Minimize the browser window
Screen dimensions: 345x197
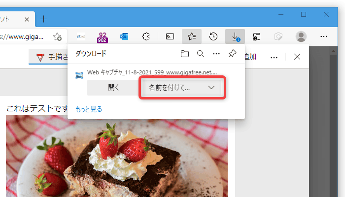point(281,14)
